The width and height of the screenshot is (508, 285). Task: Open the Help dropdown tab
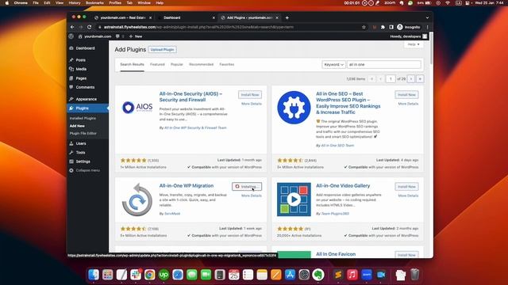(x=414, y=44)
